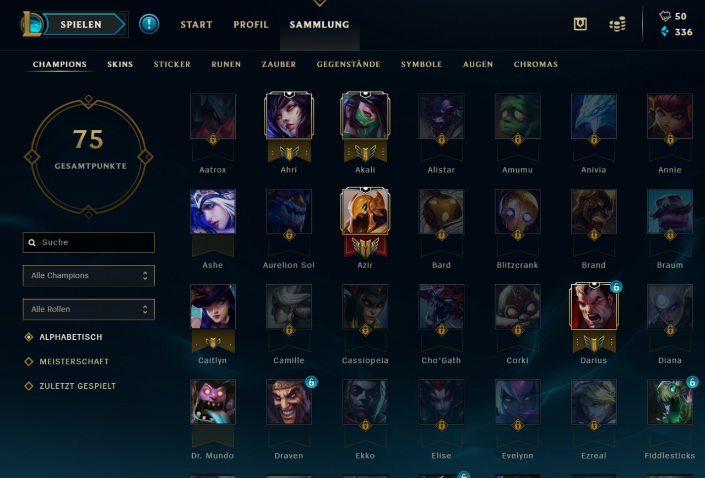Click the blue essence currency icon
The image size is (705, 478).
(x=665, y=32)
